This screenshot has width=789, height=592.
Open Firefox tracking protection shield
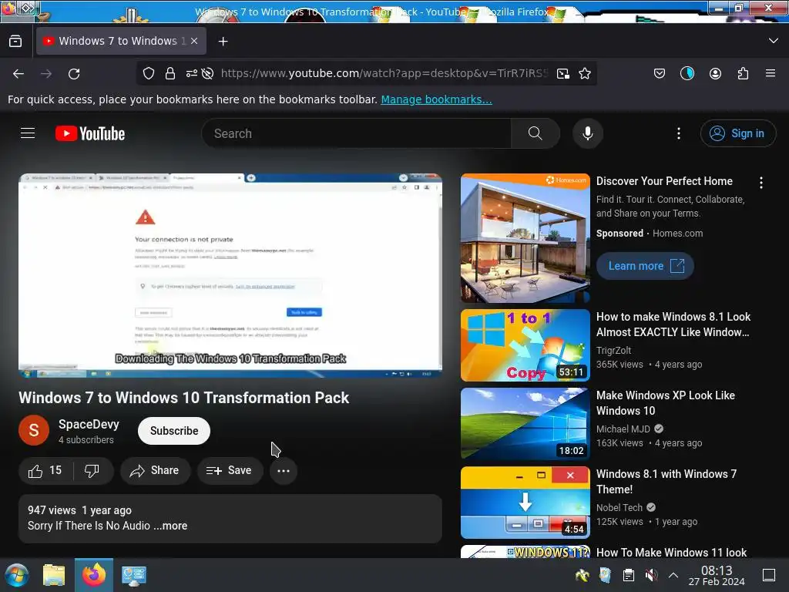tap(149, 73)
